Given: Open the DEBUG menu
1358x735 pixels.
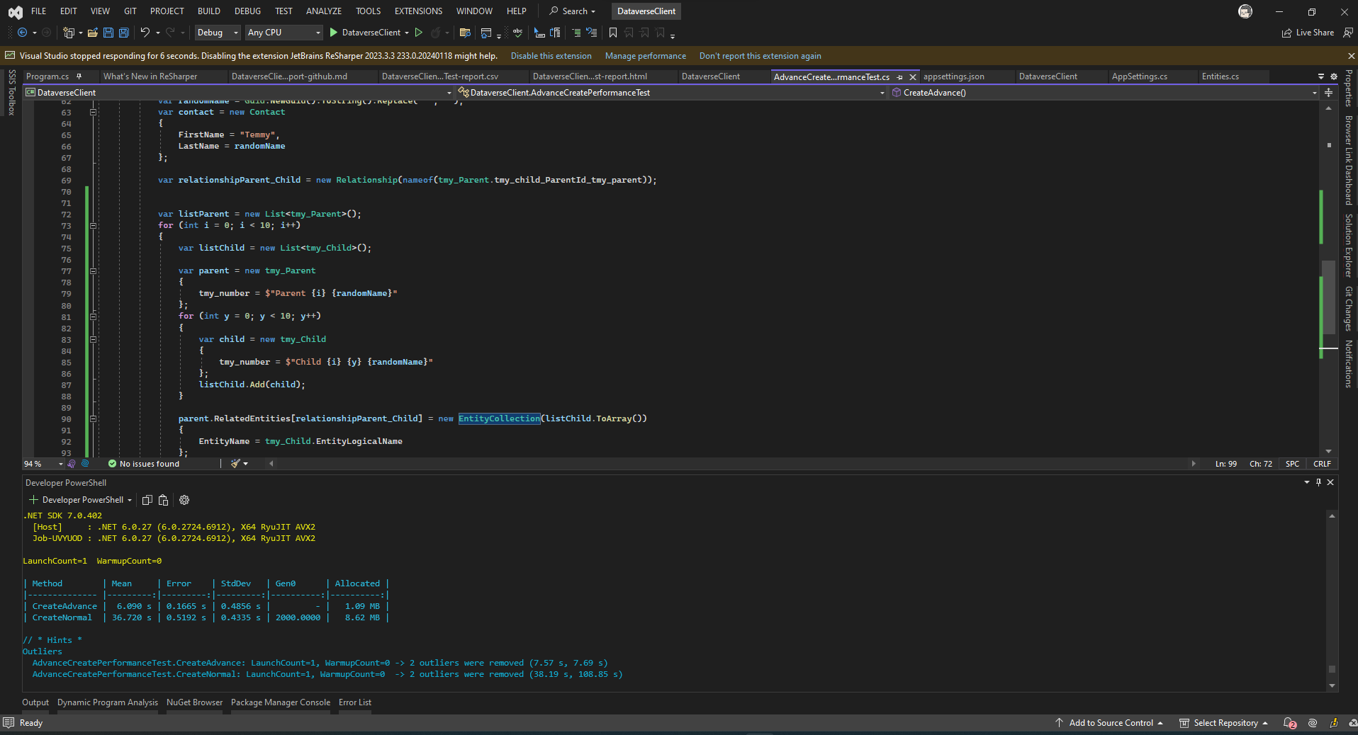Looking at the screenshot, I should [x=247, y=11].
